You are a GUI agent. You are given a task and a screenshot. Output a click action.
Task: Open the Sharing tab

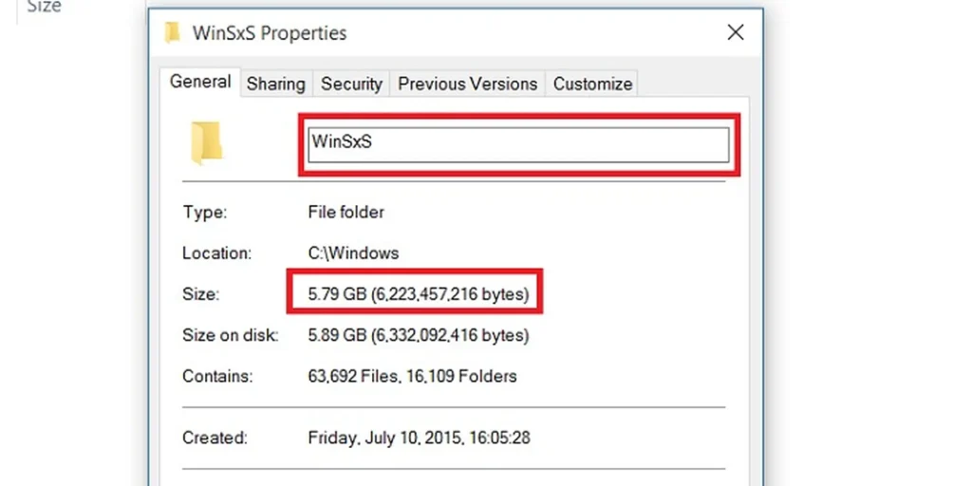(x=276, y=84)
